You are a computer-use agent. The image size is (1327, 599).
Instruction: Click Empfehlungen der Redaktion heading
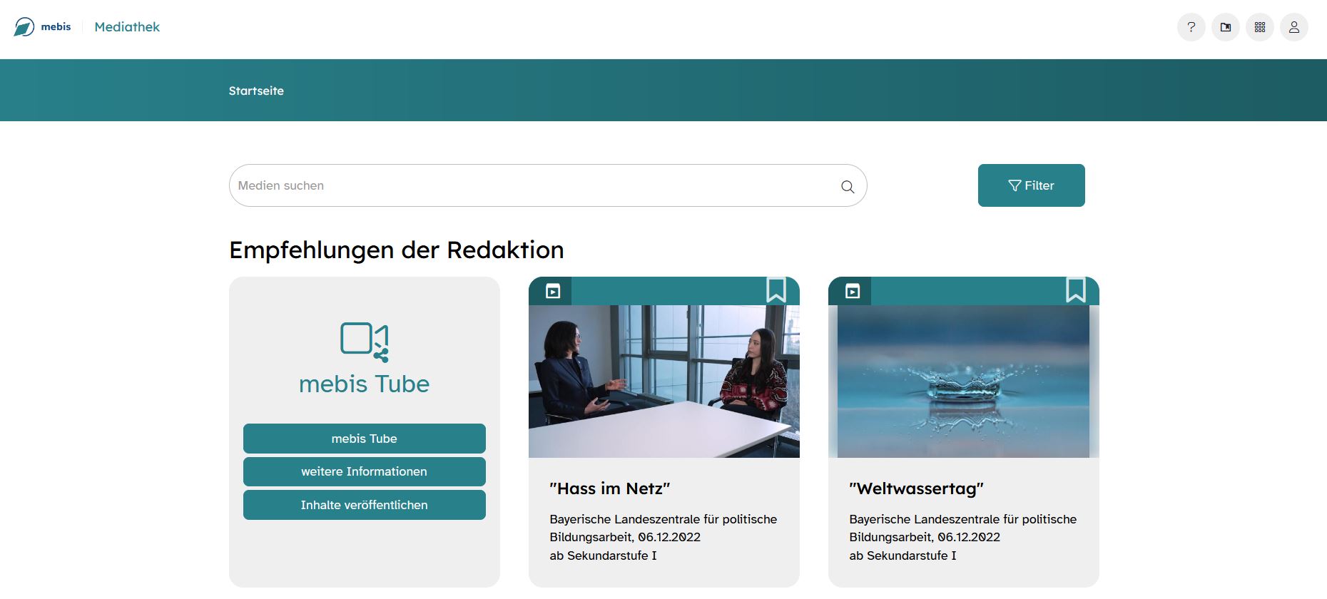pos(396,250)
